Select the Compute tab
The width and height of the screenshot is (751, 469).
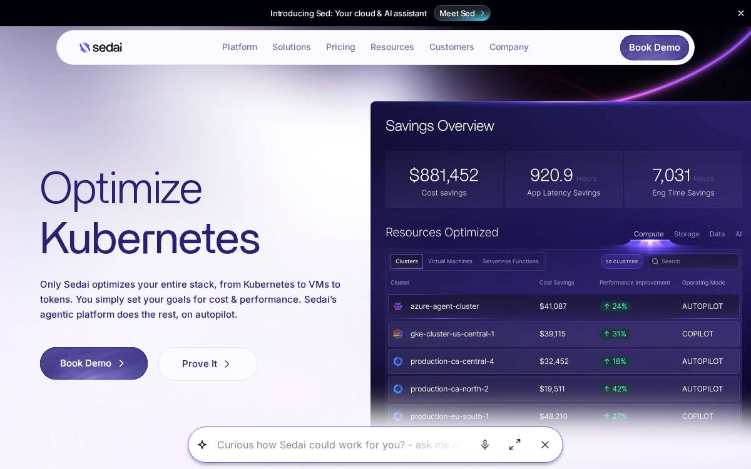tap(648, 234)
